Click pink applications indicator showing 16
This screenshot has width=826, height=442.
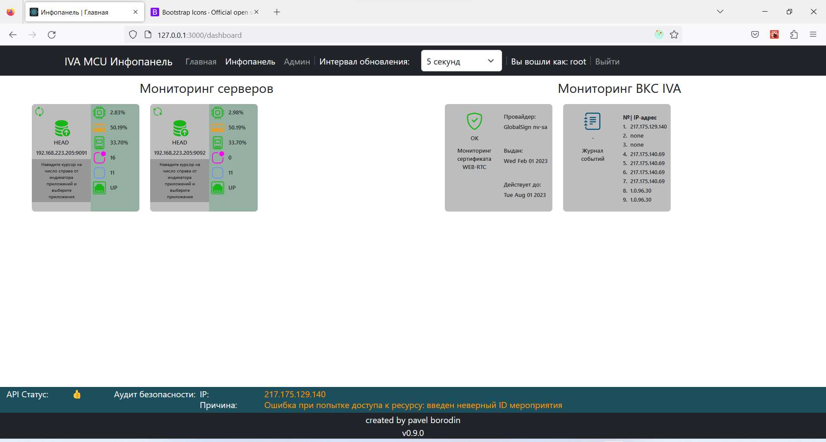coord(100,157)
